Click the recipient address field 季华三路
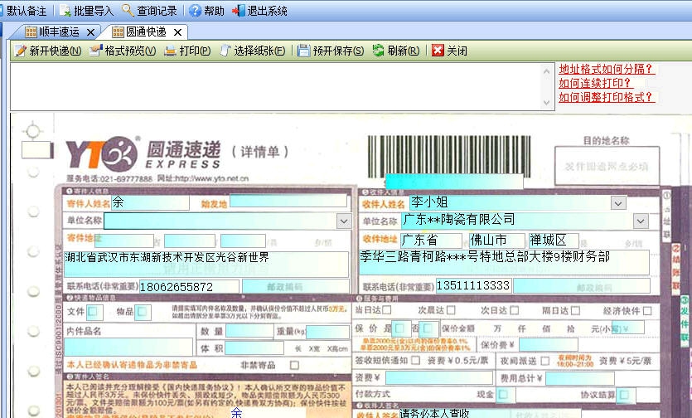692x418 pixels. tap(505, 262)
